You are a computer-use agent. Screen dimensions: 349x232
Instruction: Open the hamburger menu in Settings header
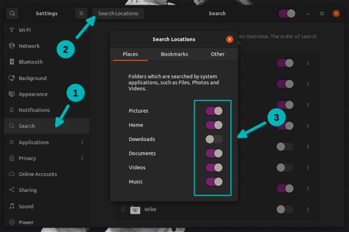81,13
